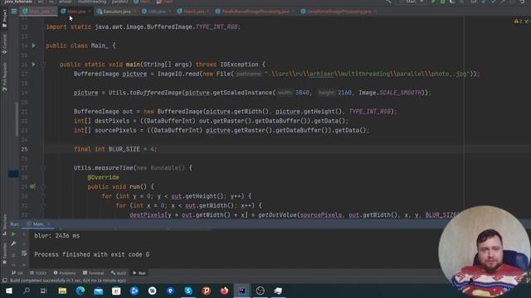Open Windows taskbar search
The height and width of the screenshot is (298, 531).
(27, 291)
